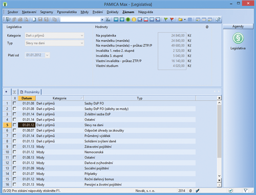
Task: Click the sum icon tab left of Poznámky
Action: [14, 92]
